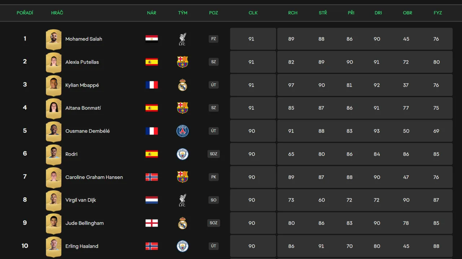Open Mohamed Salah's player name link
Viewport: 462px width, 259px height.
point(84,39)
